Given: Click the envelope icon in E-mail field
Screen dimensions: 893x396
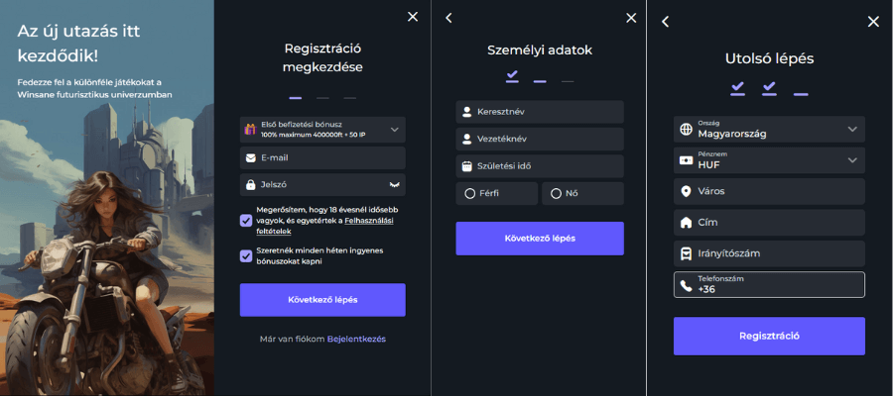Looking at the screenshot, I should pos(250,158).
